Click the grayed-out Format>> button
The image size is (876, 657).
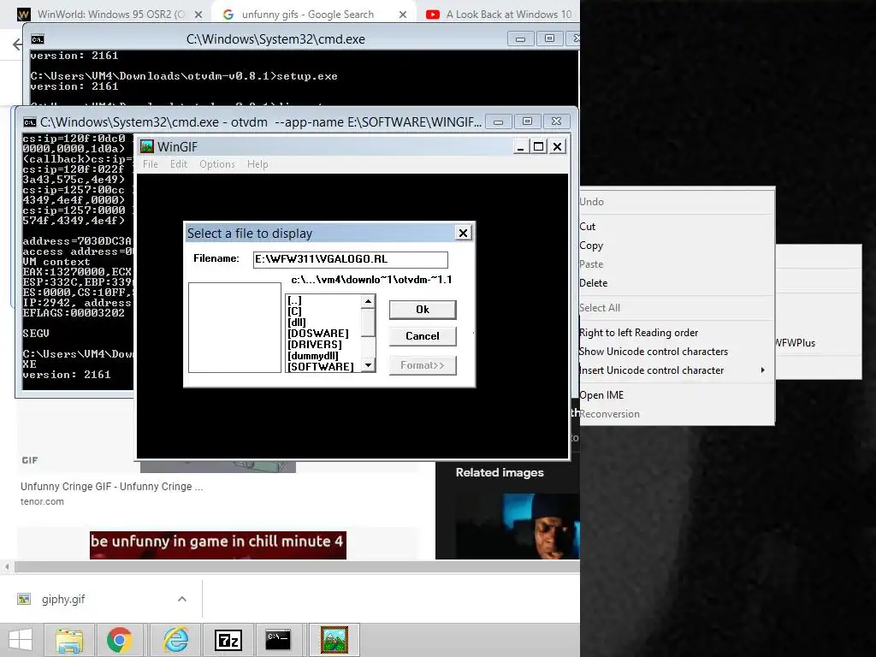423,365
